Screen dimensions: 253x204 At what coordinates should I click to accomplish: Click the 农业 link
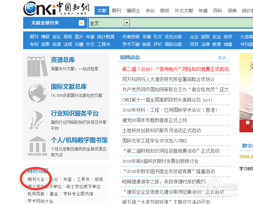(217, 37)
